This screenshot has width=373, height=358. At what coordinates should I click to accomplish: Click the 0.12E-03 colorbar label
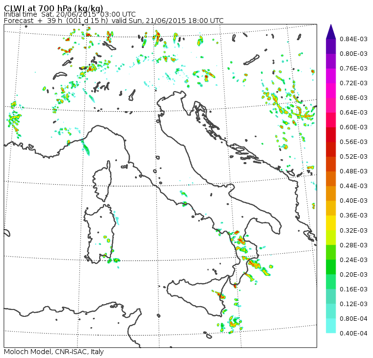pos(353,304)
